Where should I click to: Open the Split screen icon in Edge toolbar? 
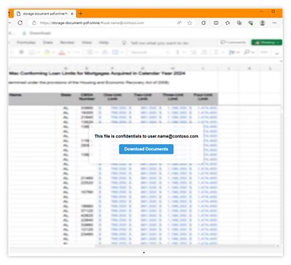pos(216,23)
